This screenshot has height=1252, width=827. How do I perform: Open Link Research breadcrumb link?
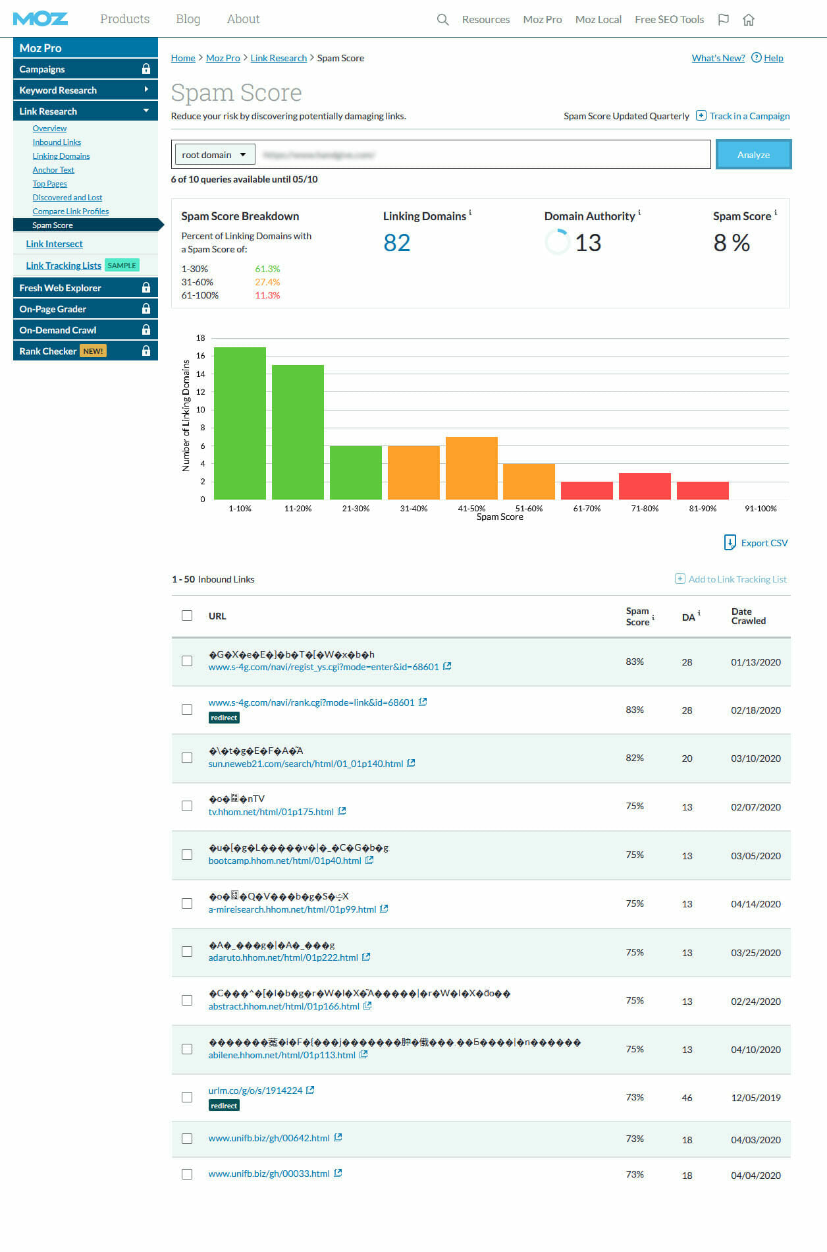tap(279, 58)
